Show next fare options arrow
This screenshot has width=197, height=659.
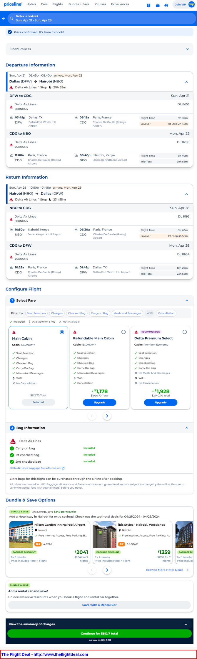coord(107,416)
